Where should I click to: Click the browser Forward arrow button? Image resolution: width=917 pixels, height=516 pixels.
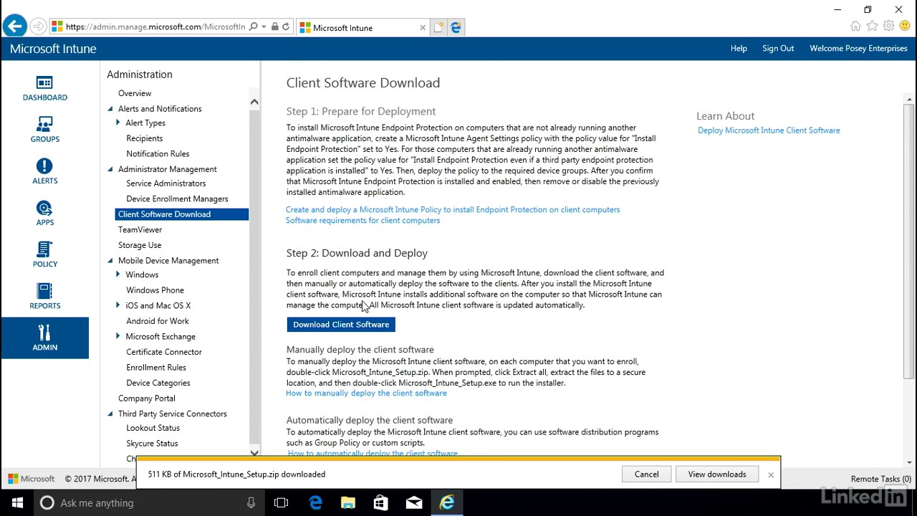coord(39,27)
